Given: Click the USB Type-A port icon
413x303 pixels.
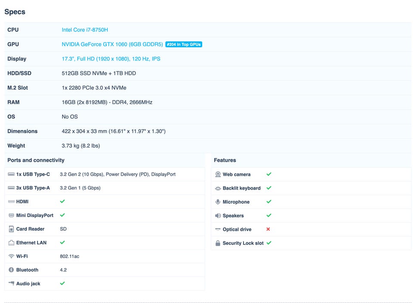Looking at the screenshot, I should click(x=11, y=188).
